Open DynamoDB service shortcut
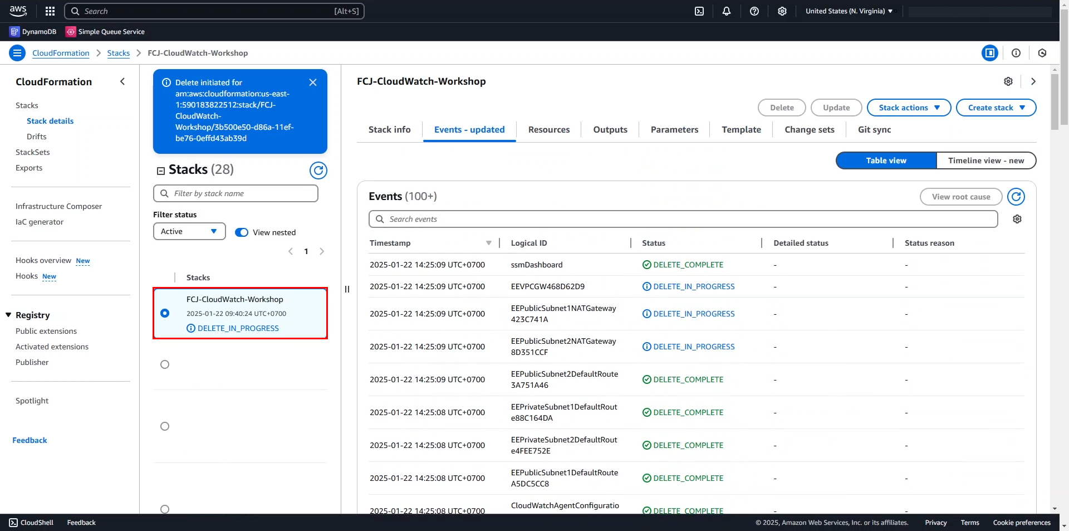Viewport: 1069px width, 531px height. coord(33,32)
